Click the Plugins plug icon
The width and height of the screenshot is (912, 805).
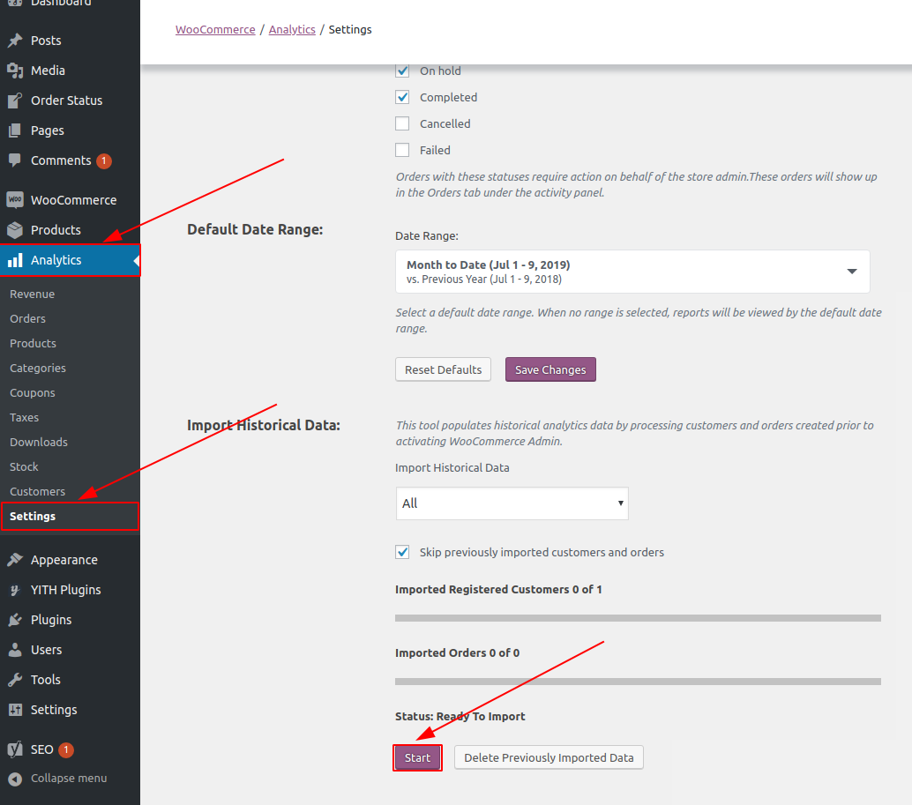[15, 620]
